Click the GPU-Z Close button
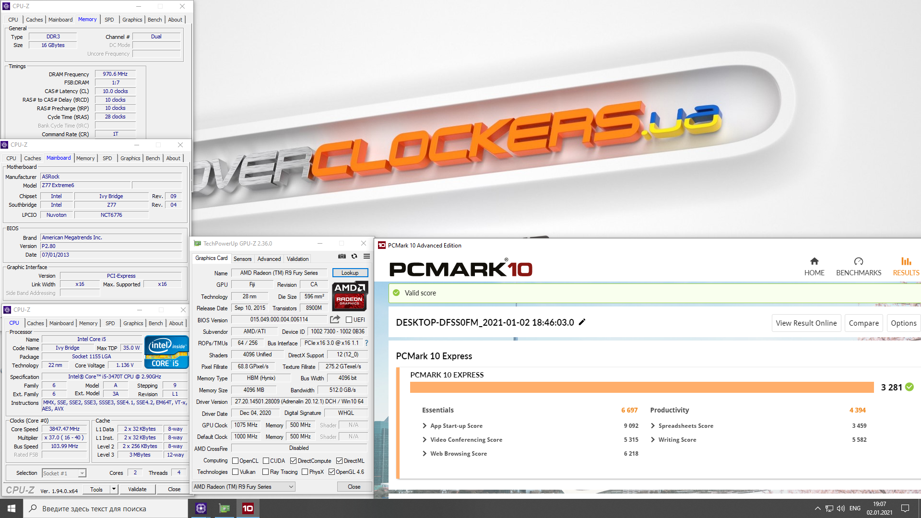 tap(354, 487)
